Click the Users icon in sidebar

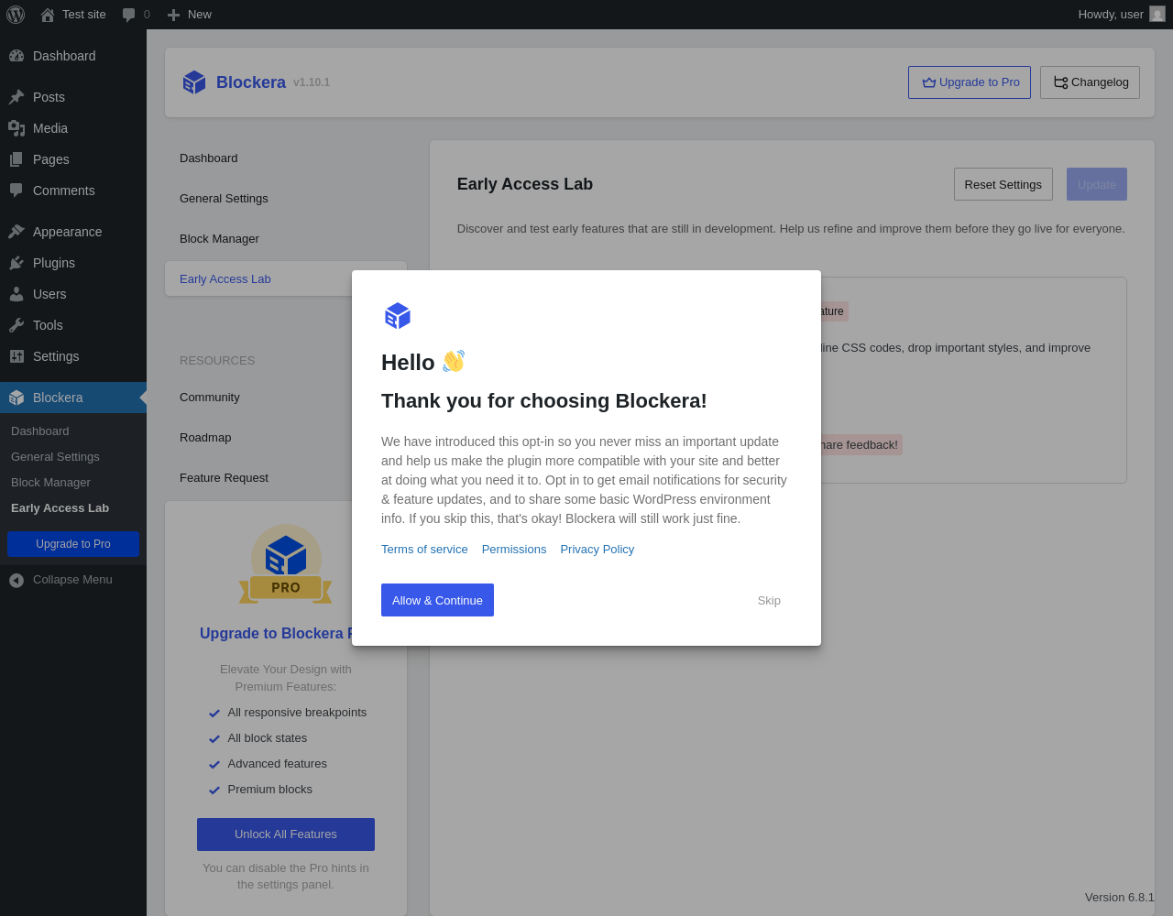tap(16, 294)
